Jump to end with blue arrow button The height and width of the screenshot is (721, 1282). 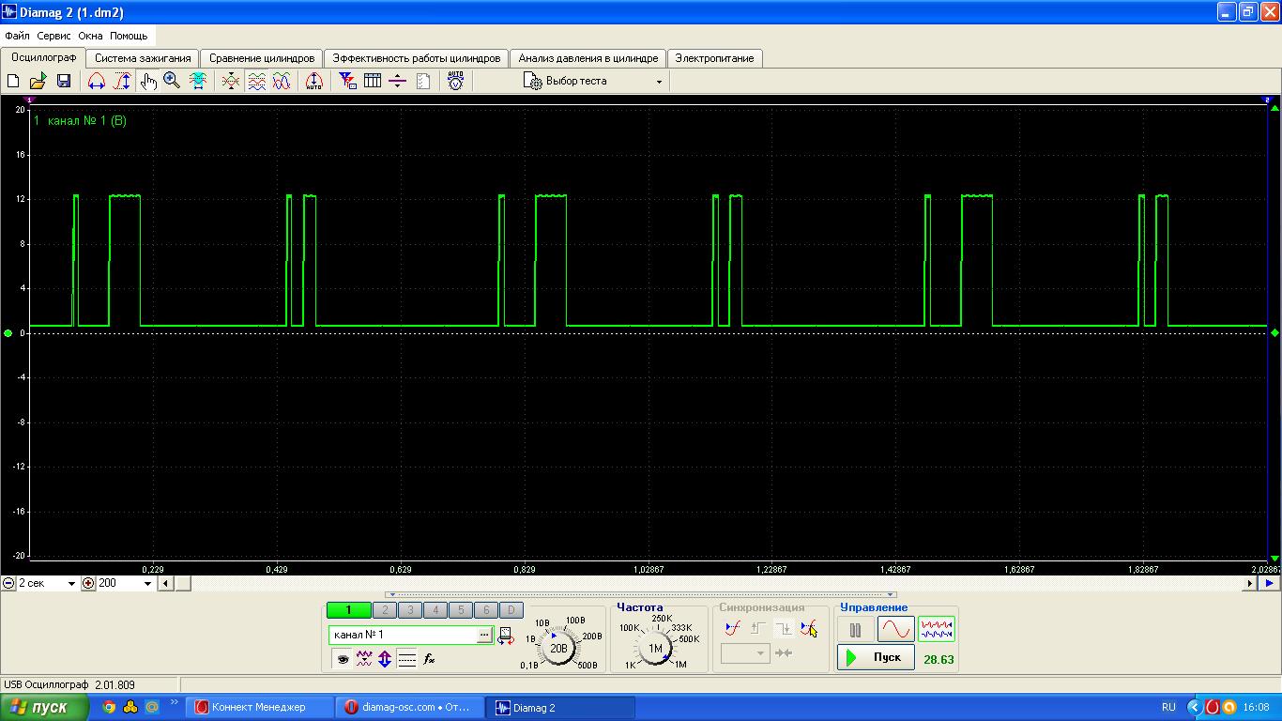(x=1269, y=583)
